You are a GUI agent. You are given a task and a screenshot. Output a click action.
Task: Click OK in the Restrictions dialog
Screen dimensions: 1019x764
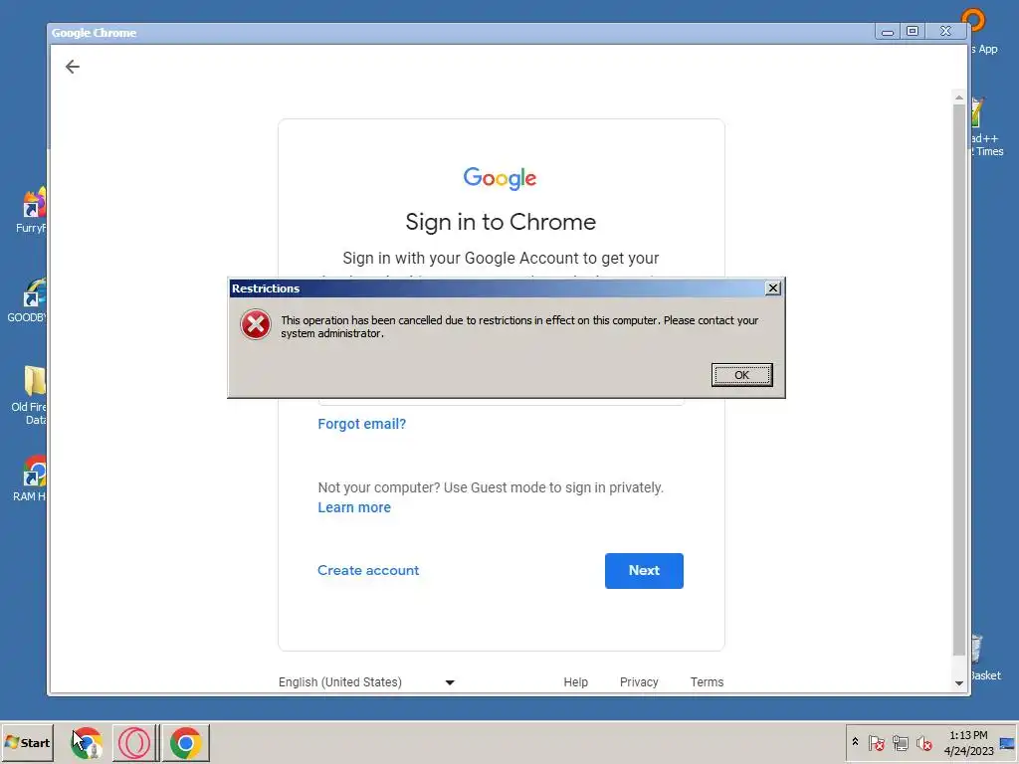pyautogui.click(x=741, y=375)
